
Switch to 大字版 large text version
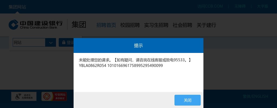point(263,6)
